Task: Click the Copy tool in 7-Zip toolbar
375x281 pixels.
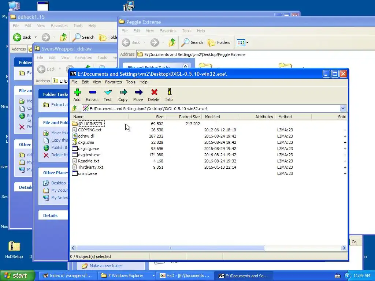Action: point(123,95)
